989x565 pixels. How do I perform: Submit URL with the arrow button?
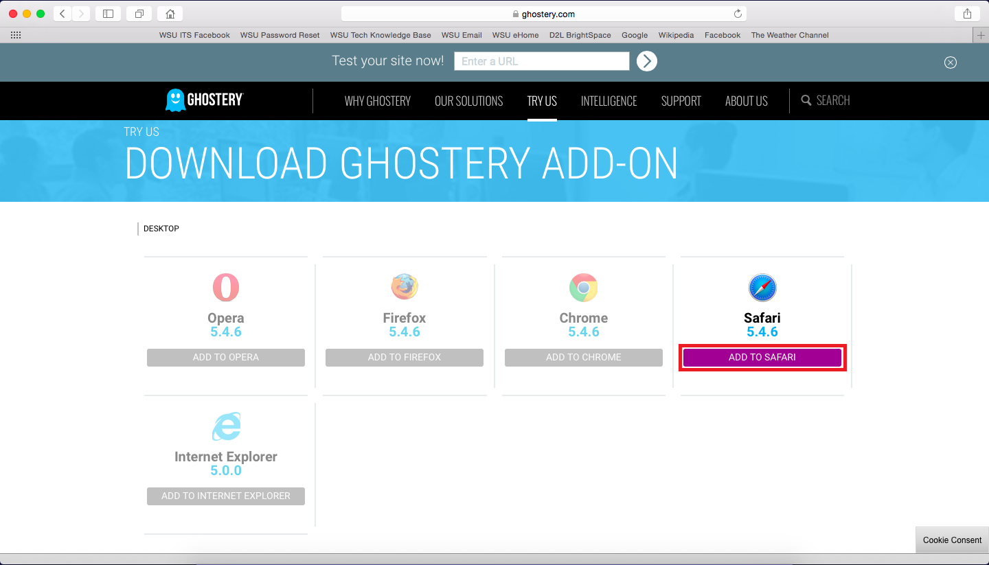click(x=646, y=61)
